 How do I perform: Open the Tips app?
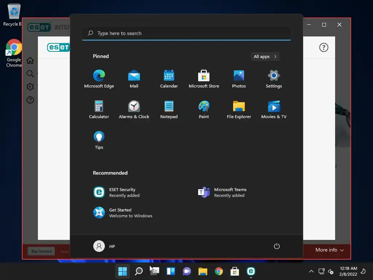[99, 140]
